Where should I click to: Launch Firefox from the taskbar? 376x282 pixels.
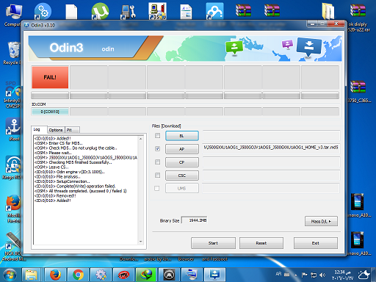tap(55, 275)
